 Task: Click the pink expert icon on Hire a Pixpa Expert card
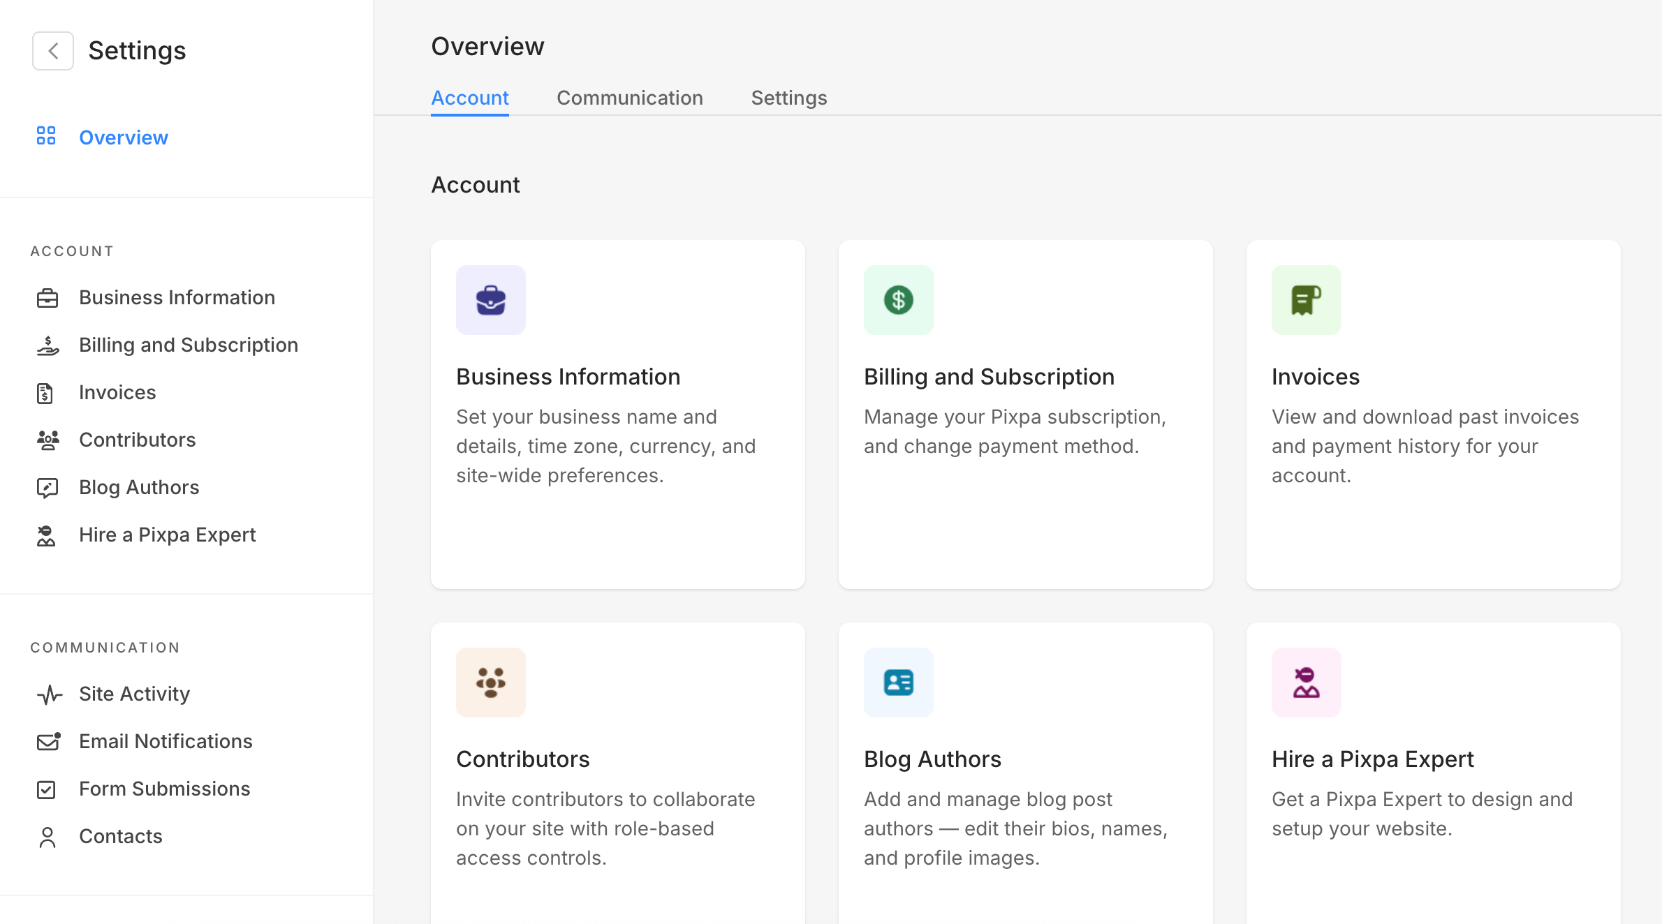click(1306, 683)
